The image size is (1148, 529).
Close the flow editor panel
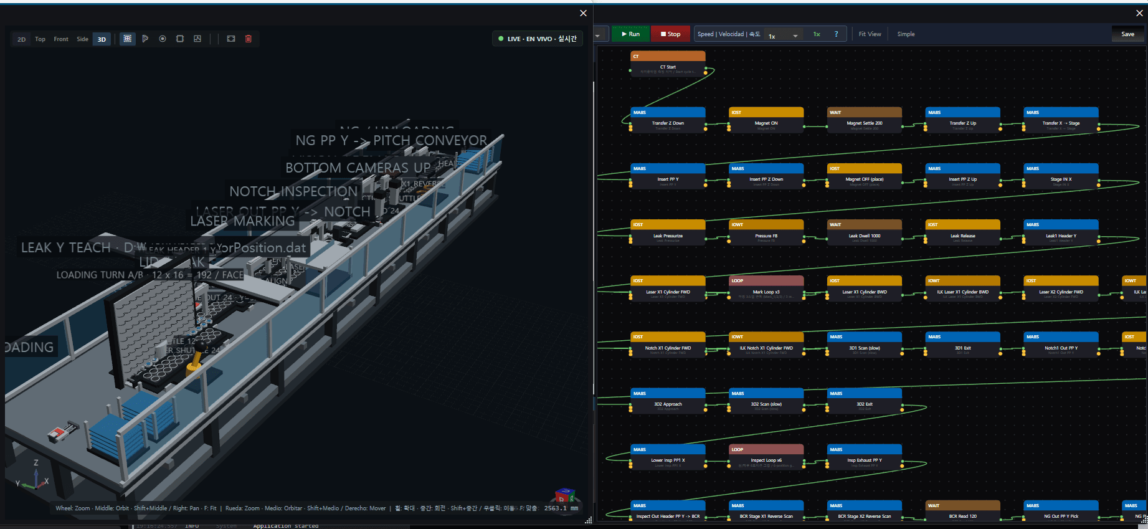pos(1139,13)
